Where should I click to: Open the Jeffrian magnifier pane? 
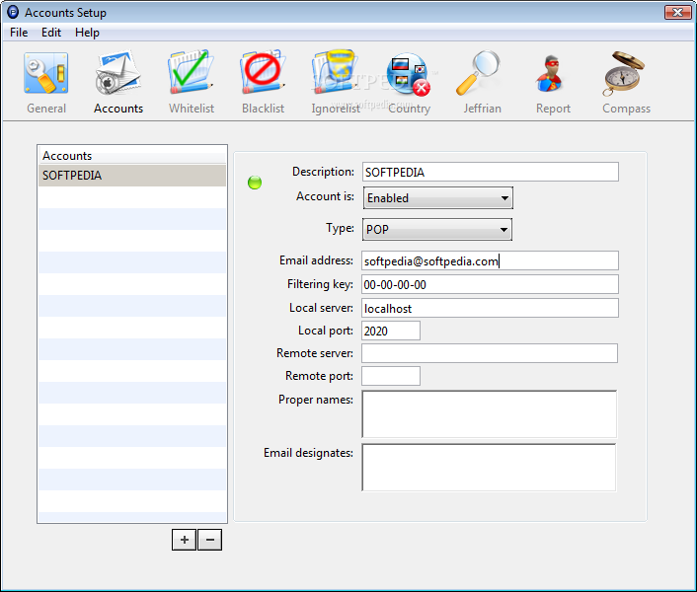click(482, 83)
